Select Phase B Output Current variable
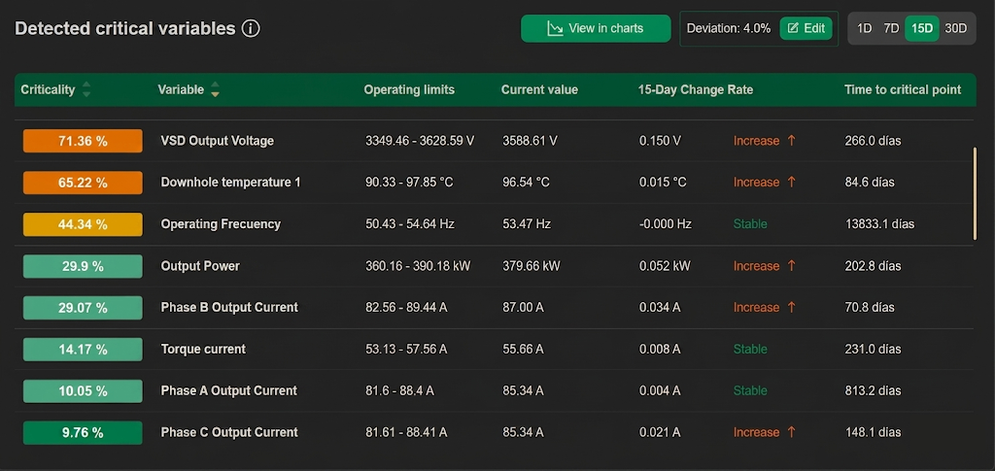 [229, 308]
